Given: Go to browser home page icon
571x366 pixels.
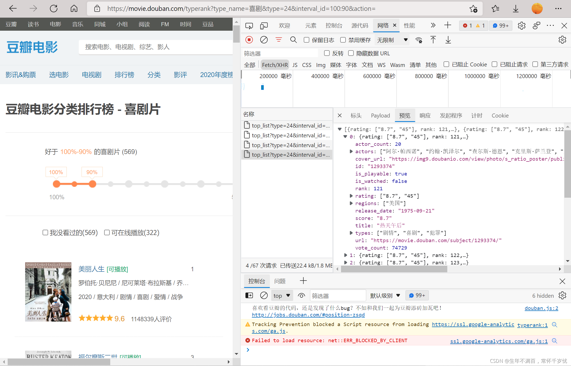Looking at the screenshot, I should 74,8.
